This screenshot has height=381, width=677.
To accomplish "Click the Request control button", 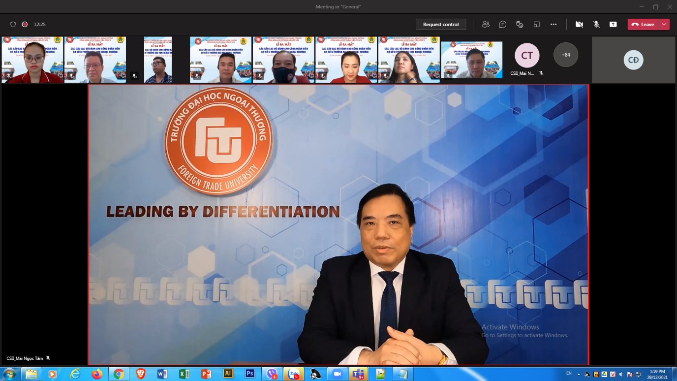I will coord(441,24).
